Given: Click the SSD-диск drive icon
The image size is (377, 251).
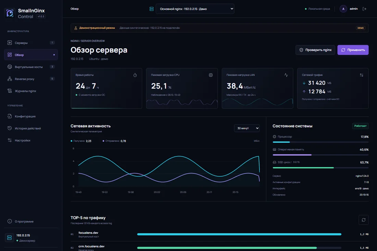Looking at the screenshot, I should [x=274, y=162].
